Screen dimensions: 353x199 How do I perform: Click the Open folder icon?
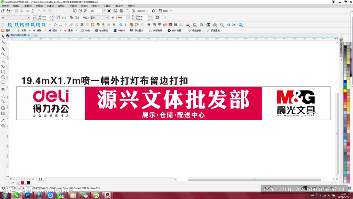pyautogui.click(x=8, y=11)
